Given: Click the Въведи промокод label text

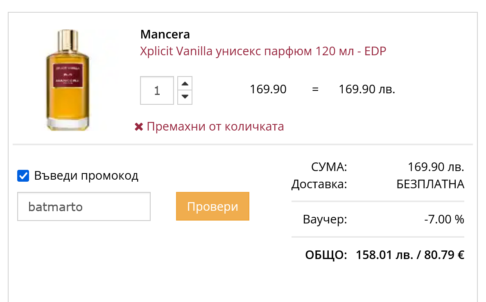Looking at the screenshot, I should coord(86,176).
